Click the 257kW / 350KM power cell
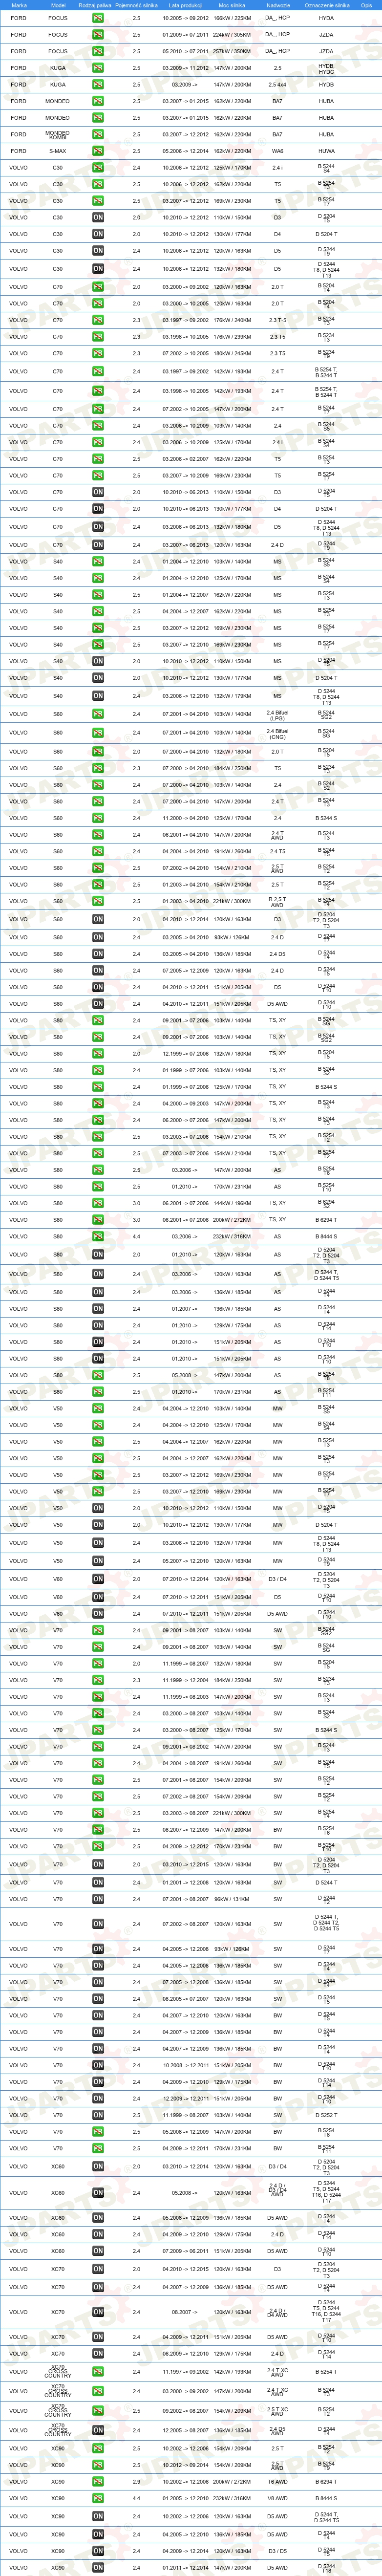The image size is (382, 2576). click(x=232, y=51)
